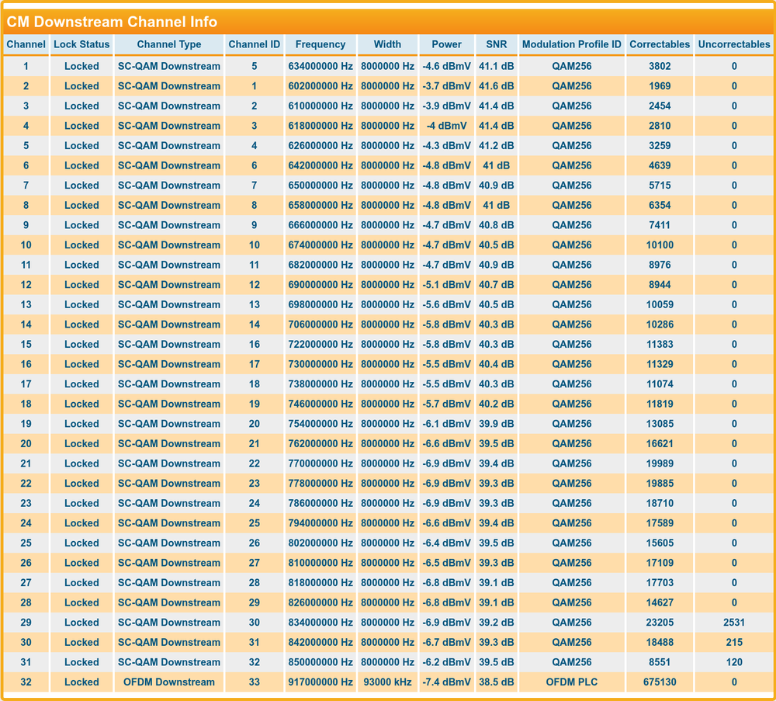Click the OFDM PLC modulation profile cell
This screenshot has height=701, width=776.
(572, 682)
